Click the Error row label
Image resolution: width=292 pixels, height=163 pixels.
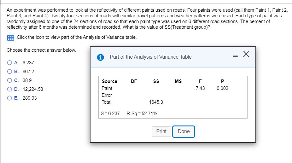(x=107, y=95)
